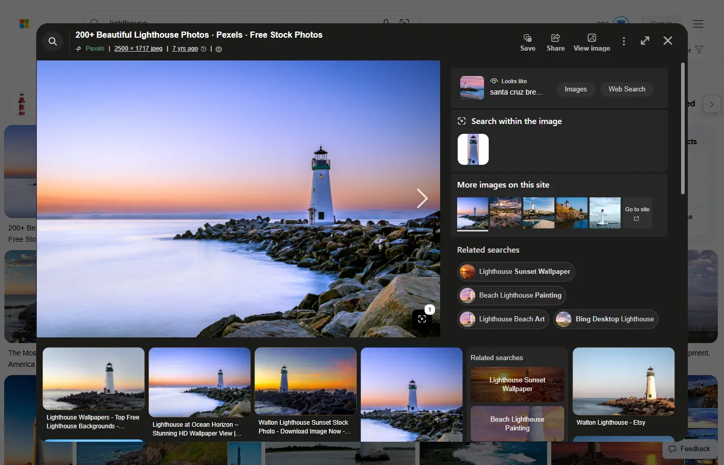Select the cropped lighthouse under Search within the image

(473, 149)
